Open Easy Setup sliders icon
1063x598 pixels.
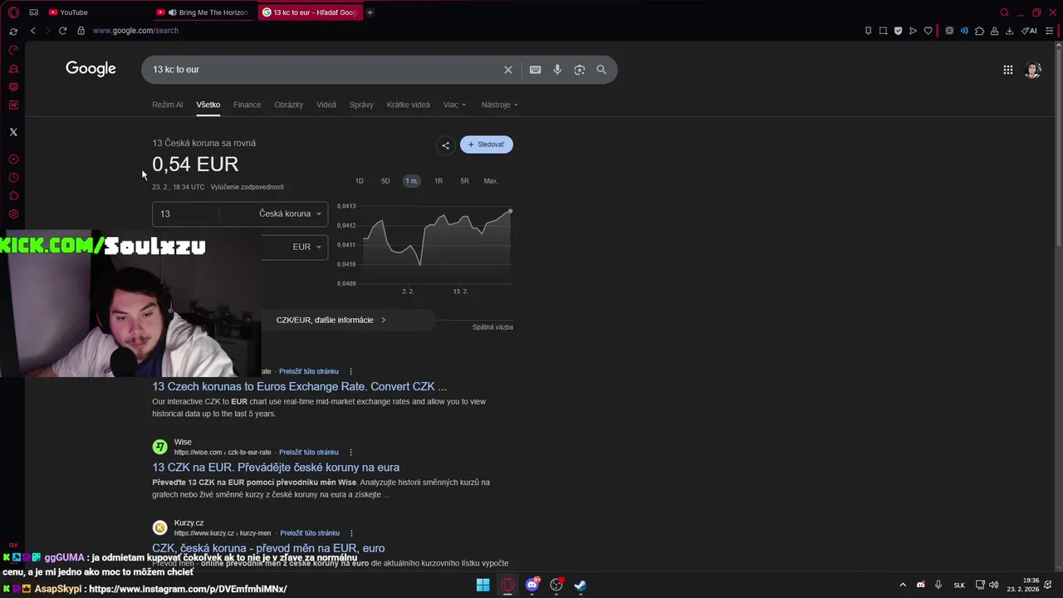(x=1050, y=31)
